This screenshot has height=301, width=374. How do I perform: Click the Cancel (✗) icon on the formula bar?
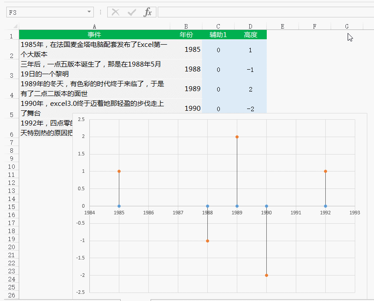click(x=115, y=12)
